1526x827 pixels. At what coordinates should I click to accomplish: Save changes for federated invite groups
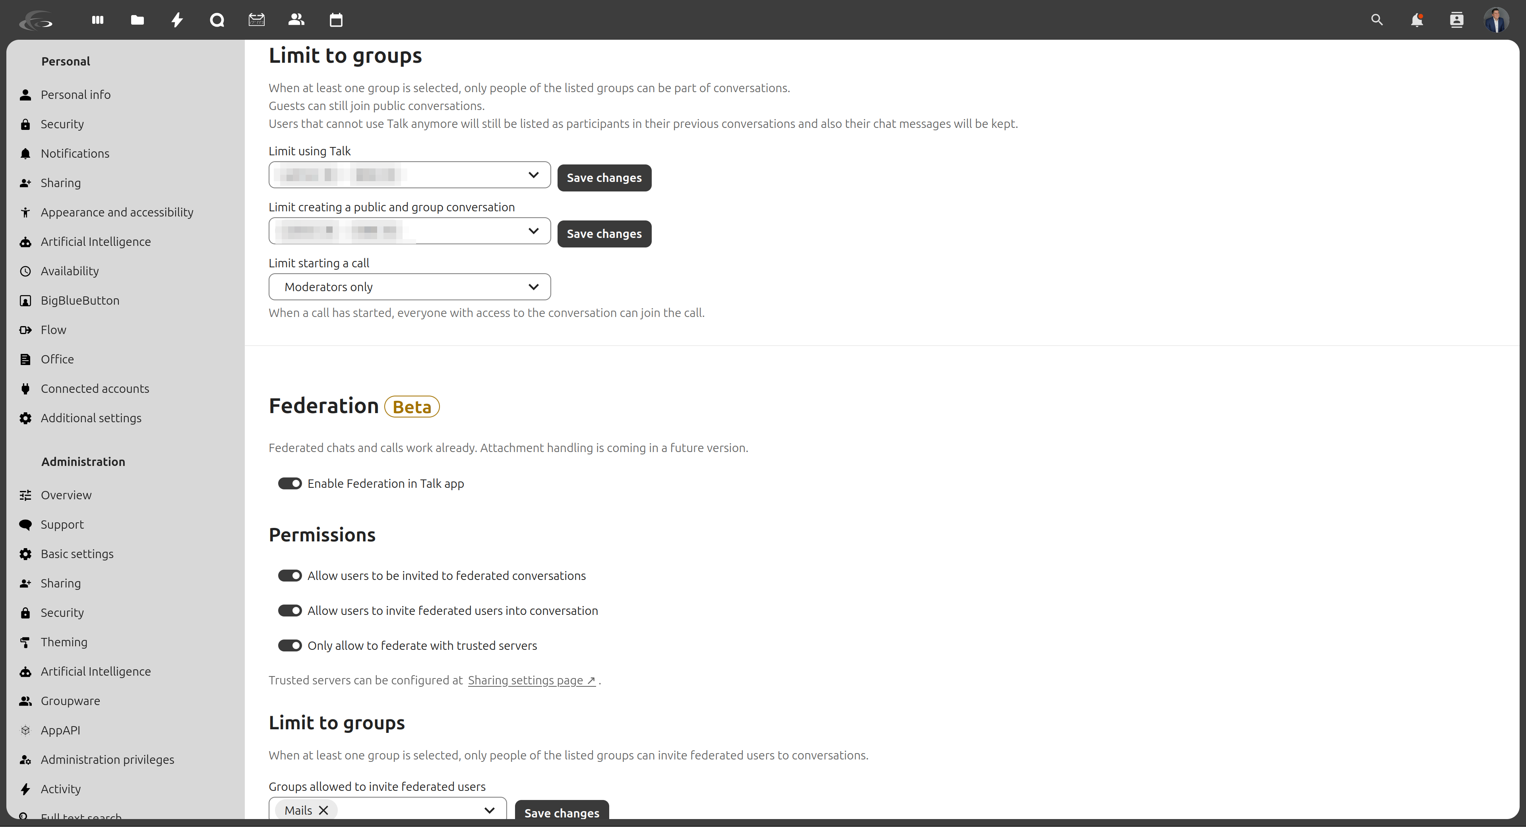click(562, 810)
